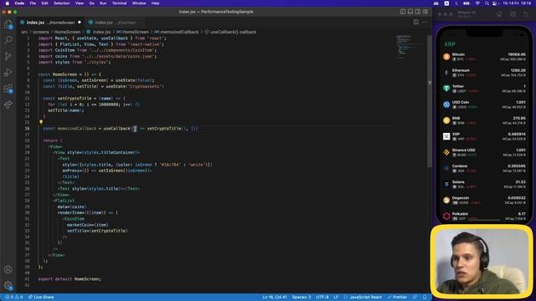Screen dimensions: 536x301
Task: Click the src breadcrumb
Action: coord(24,32)
